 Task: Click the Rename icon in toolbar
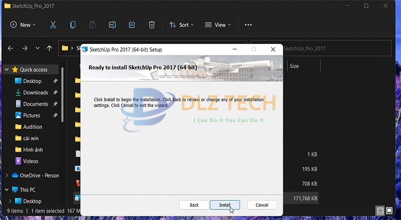click(112, 25)
